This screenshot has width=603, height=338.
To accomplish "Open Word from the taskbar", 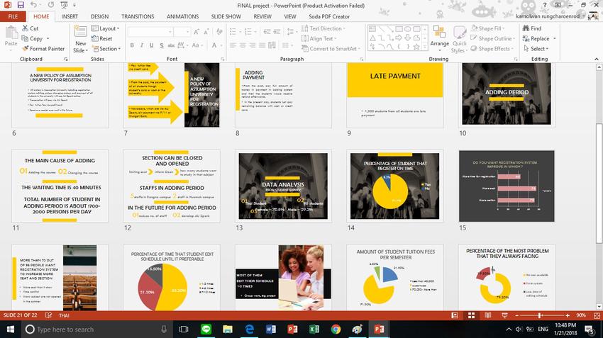I will pos(271,329).
